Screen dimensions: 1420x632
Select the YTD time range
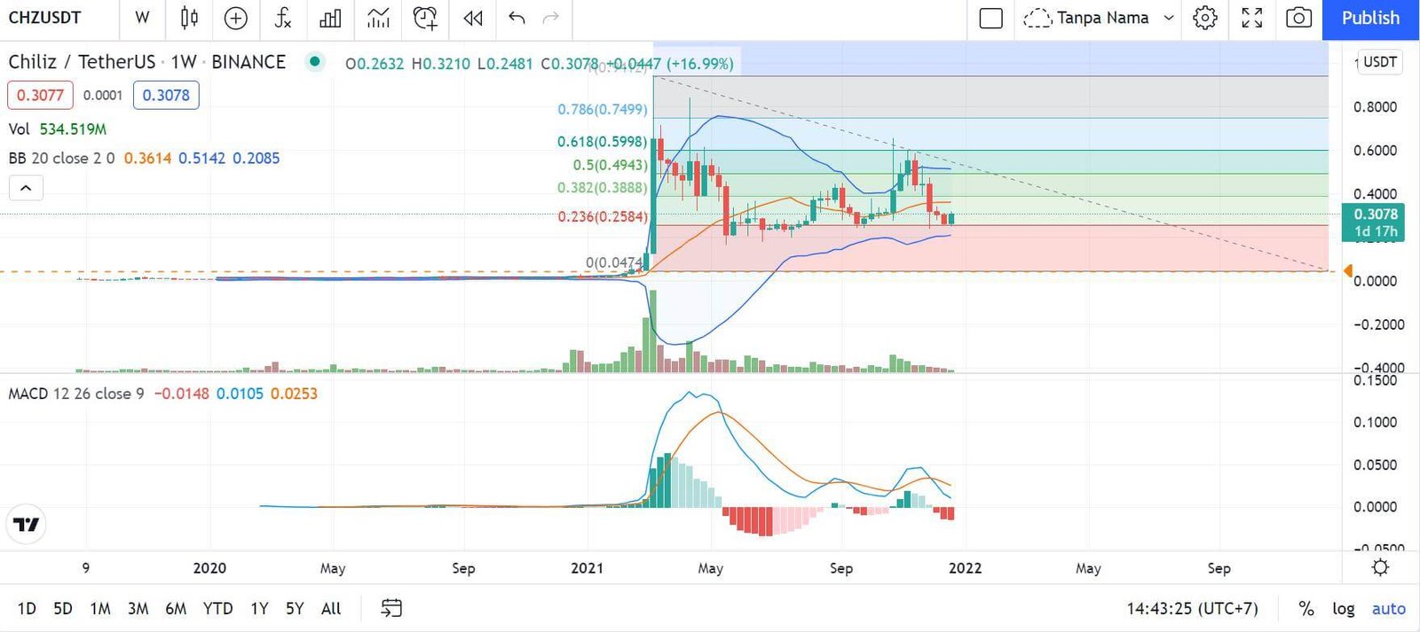click(217, 609)
